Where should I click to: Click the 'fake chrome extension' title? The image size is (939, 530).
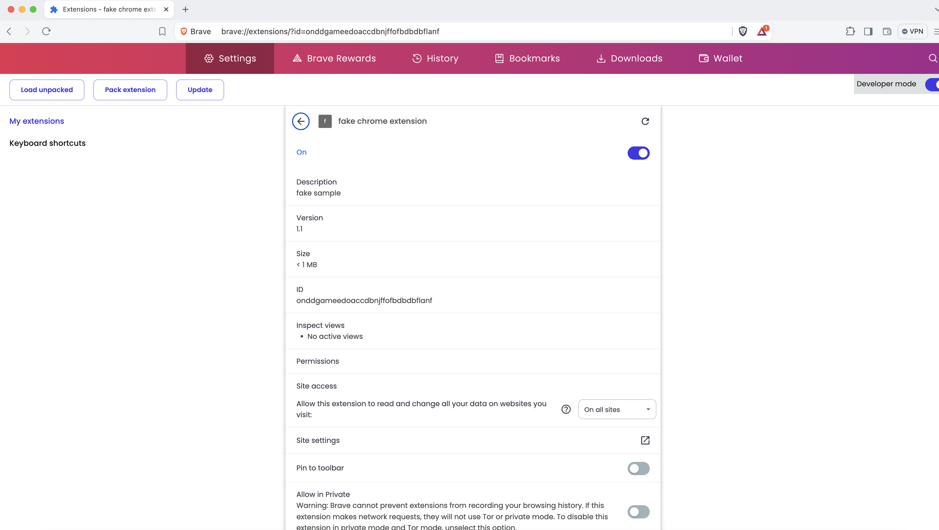pyautogui.click(x=382, y=121)
